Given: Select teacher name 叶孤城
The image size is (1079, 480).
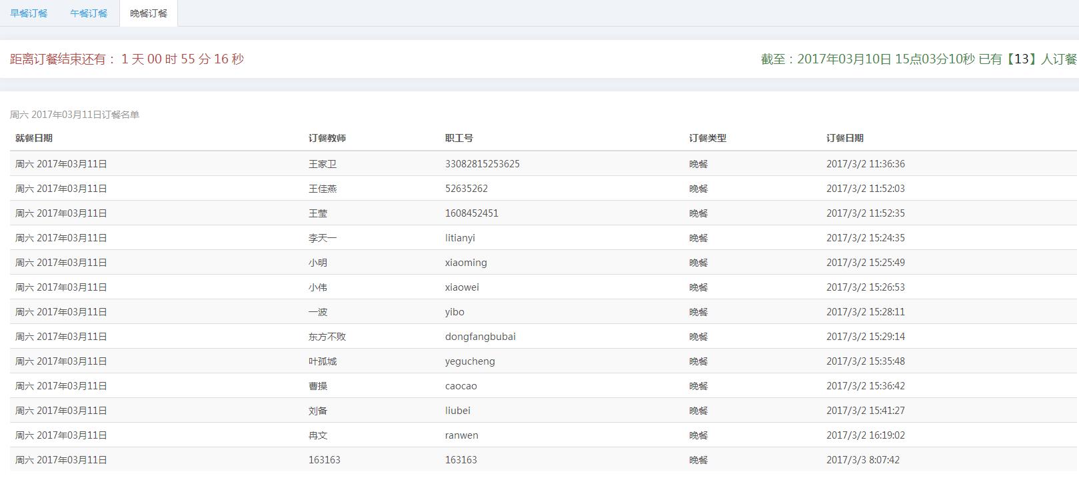Looking at the screenshot, I should point(323,361).
